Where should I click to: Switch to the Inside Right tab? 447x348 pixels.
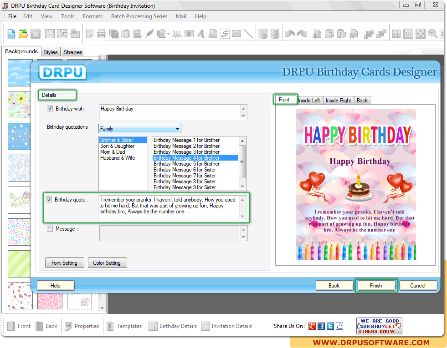tap(339, 101)
